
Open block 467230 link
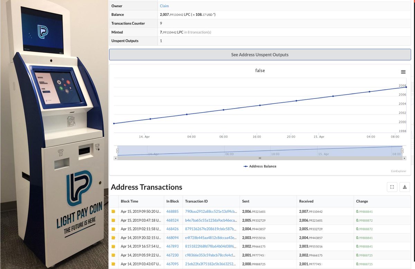coord(172,255)
